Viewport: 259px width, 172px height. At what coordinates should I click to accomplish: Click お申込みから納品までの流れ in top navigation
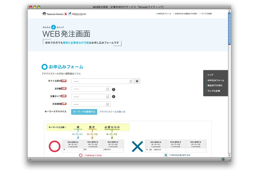pyautogui.click(x=185, y=14)
